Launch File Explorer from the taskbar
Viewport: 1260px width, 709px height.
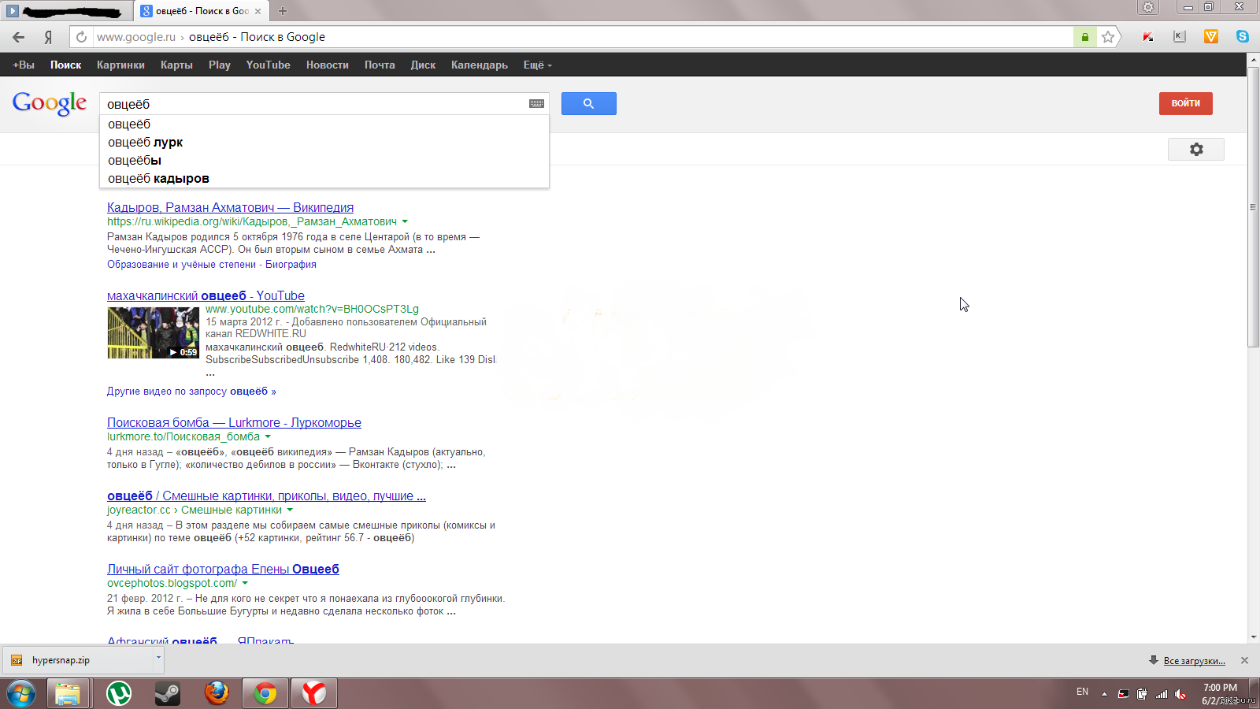[x=68, y=694]
